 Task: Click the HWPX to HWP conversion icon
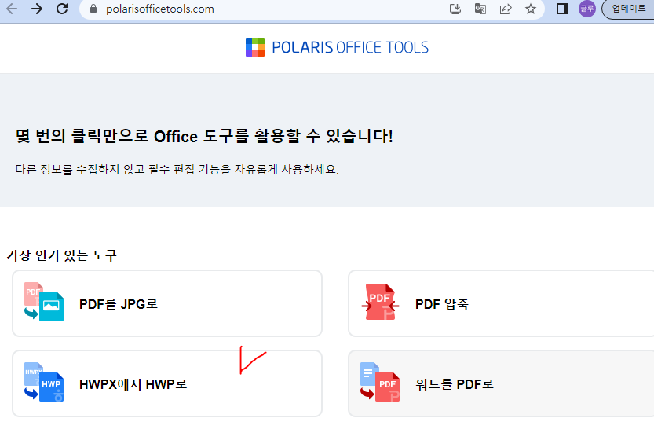pyautogui.click(x=44, y=382)
